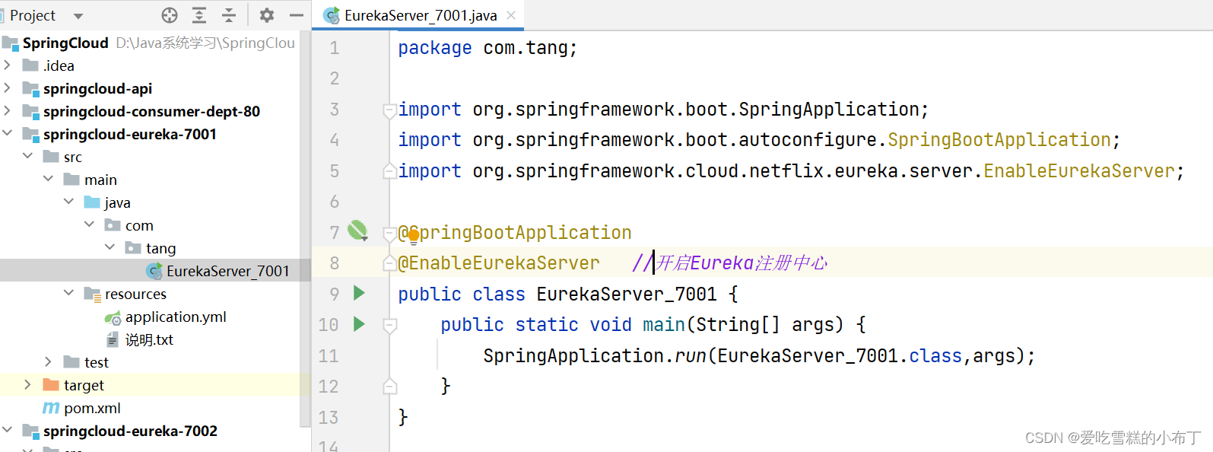
Task: Collapse the resources folder
Action: [69, 294]
